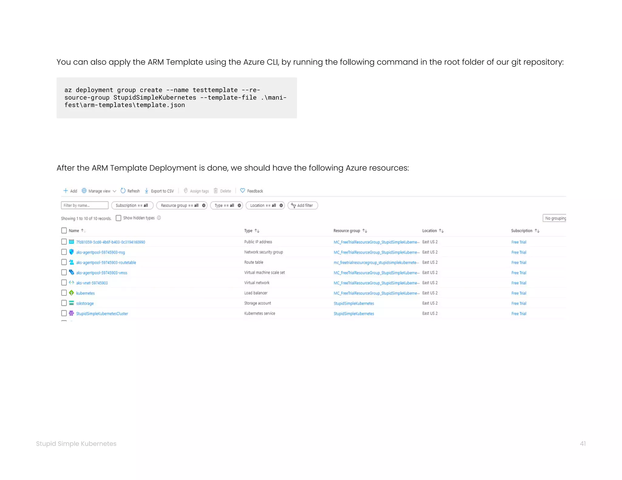Expand the Manage view dropdown chevron
Screen dimensions: 622x480
(114, 191)
